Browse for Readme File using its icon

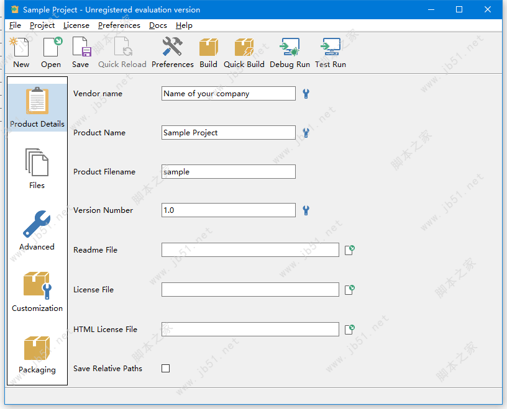point(350,250)
